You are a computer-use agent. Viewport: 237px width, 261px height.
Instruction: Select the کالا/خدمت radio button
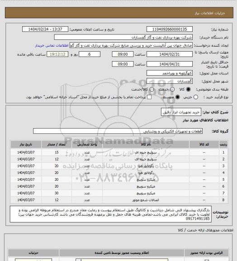click(x=152, y=89)
